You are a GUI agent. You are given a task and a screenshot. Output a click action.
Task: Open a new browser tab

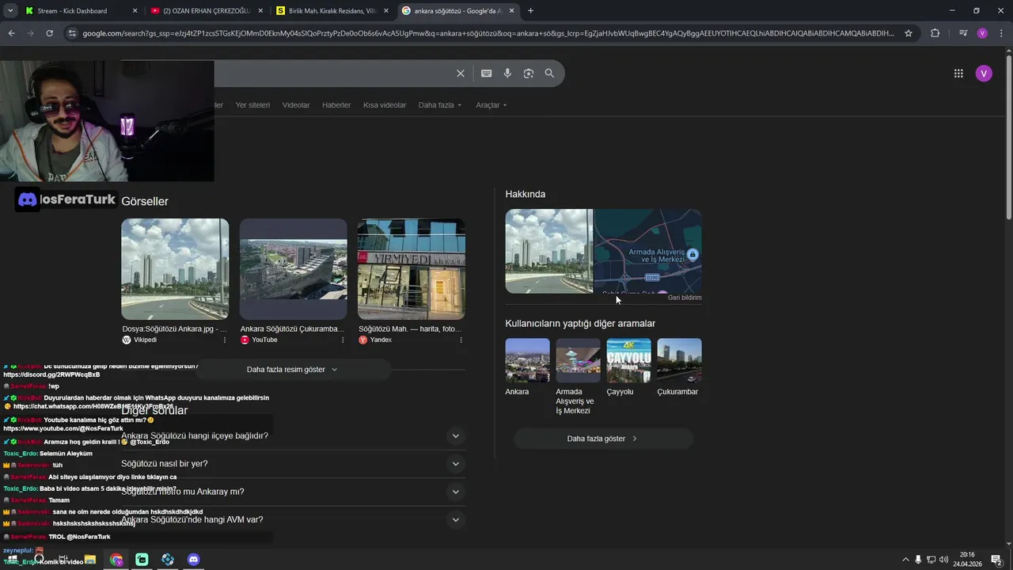[530, 11]
